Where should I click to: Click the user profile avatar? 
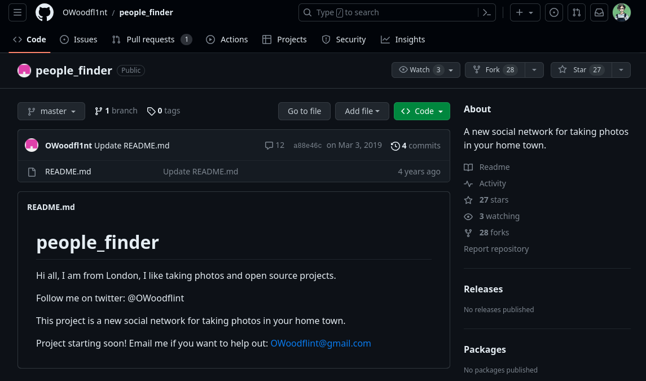(x=621, y=12)
